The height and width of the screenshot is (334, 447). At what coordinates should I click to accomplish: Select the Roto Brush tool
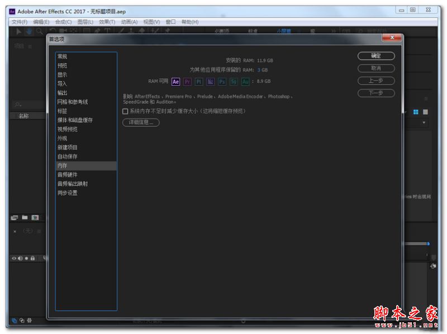[x=155, y=31]
